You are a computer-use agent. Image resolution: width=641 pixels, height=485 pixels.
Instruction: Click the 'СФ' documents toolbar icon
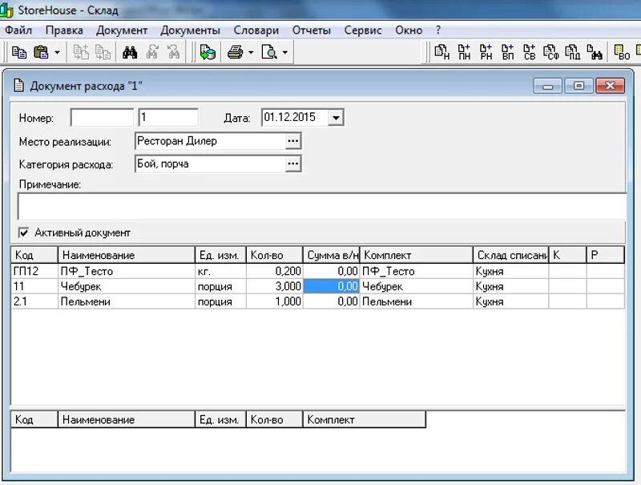point(551,52)
